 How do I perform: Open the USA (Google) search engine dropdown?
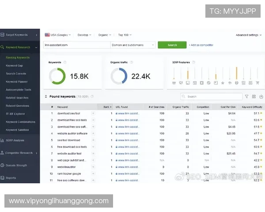58,34
